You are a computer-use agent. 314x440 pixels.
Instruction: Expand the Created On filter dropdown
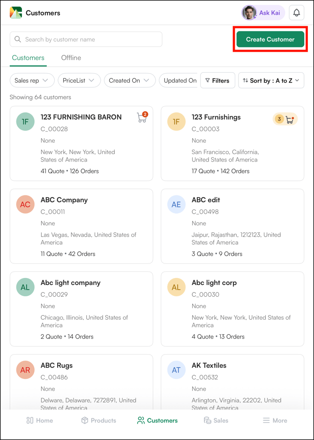[x=129, y=81]
